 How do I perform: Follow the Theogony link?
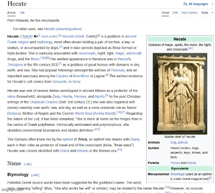pyautogui.click(x=15, y=64)
